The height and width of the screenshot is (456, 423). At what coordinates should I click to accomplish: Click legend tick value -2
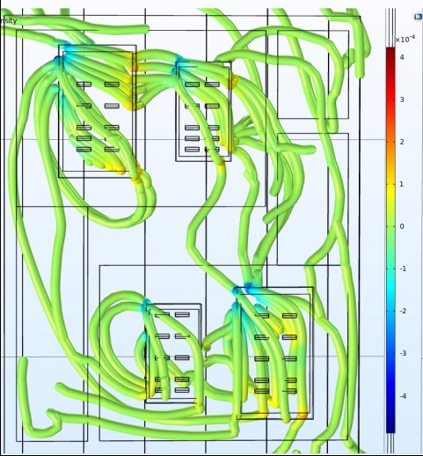403,311
